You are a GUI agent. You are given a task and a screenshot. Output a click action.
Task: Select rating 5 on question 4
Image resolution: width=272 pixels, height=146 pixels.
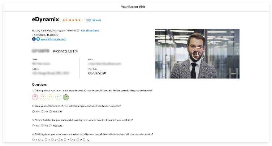(x=52, y=139)
